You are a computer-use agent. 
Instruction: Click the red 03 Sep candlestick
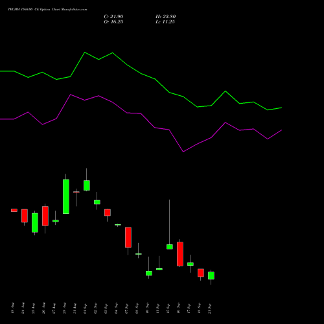[x=108, y=213]
